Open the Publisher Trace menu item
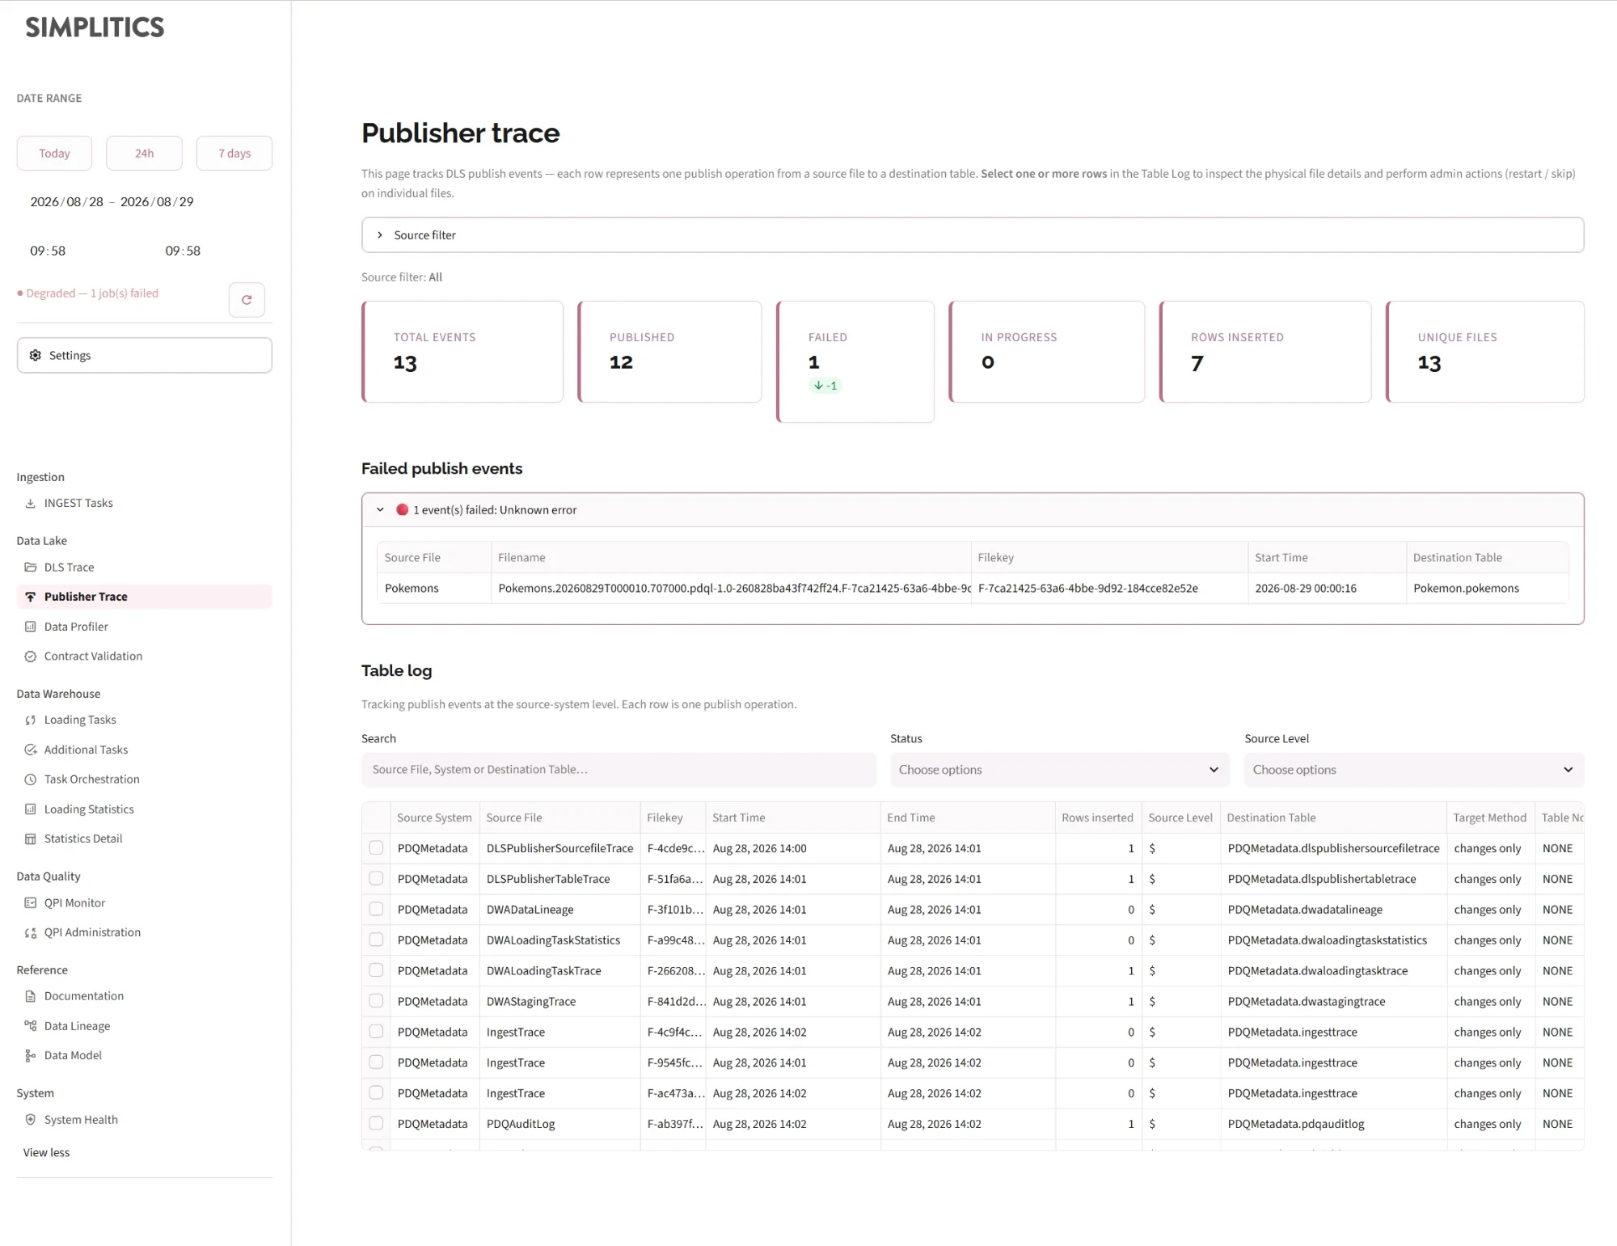 coord(144,597)
